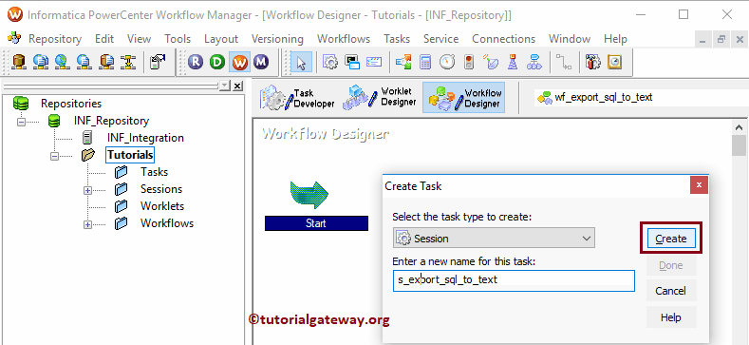Click the properties checklist toolbar icon
Image resolution: width=749 pixels, height=345 pixels.
[158, 62]
